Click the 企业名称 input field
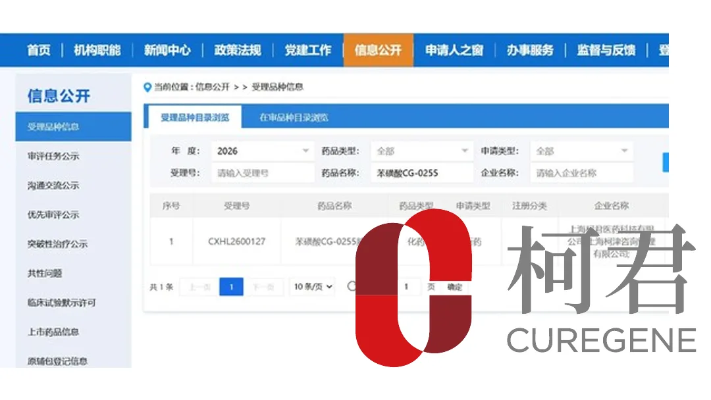This screenshot has width=711, height=400. [x=581, y=173]
